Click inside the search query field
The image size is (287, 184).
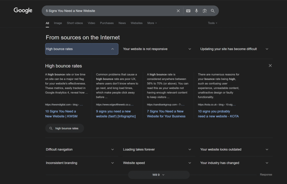(x=110, y=11)
